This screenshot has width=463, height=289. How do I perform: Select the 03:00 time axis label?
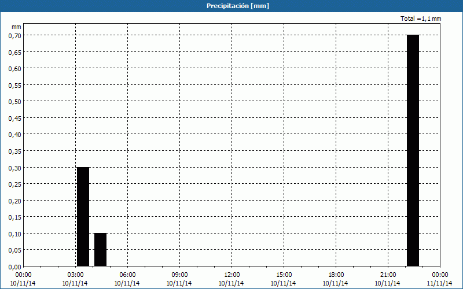tap(75, 275)
